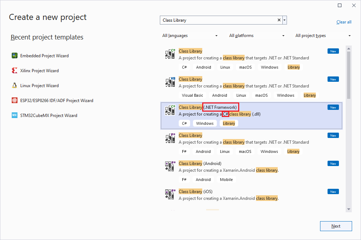Select the Class Library (Android) template icon
This screenshot has width=361, height=240.
tap(170, 166)
